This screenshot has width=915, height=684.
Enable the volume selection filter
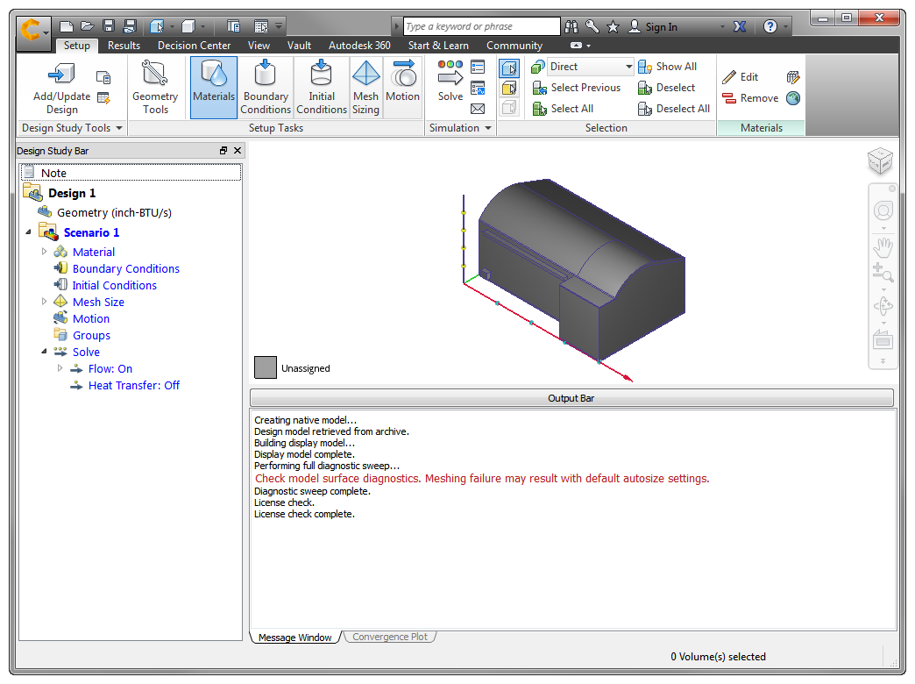pyautogui.click(x=509, y=67)
